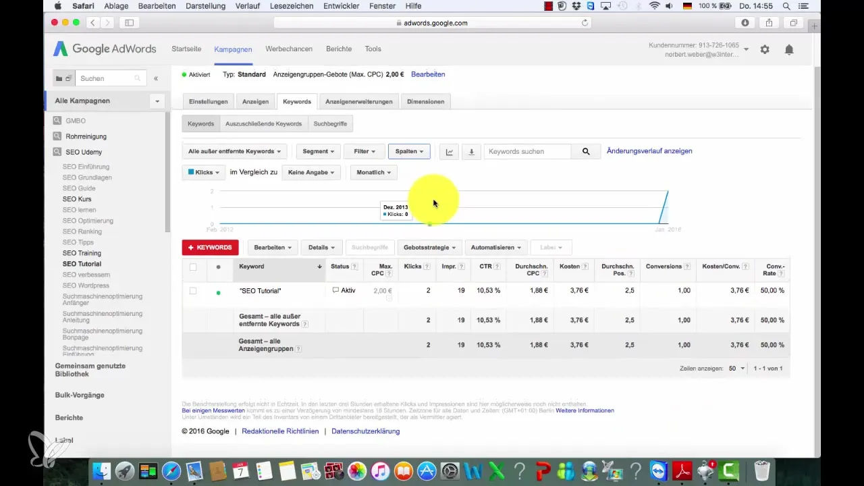Open the Segment dropdown
This screenshot has height=486, width=864.
[319, 152]
